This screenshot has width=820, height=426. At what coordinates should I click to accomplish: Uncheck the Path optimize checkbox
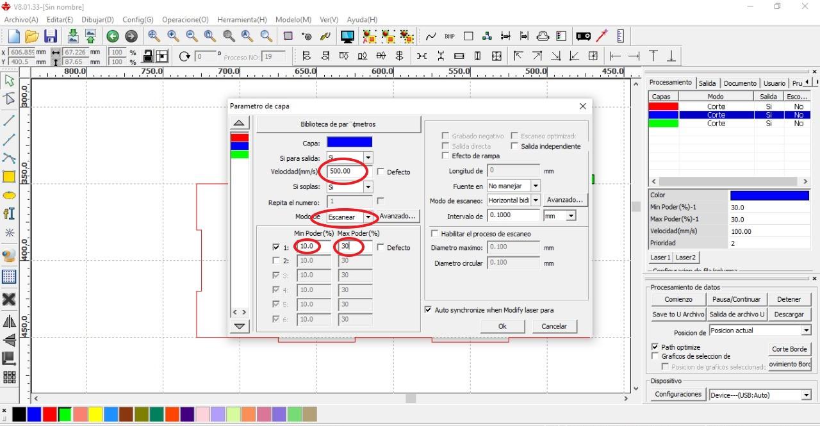[655, 347]
